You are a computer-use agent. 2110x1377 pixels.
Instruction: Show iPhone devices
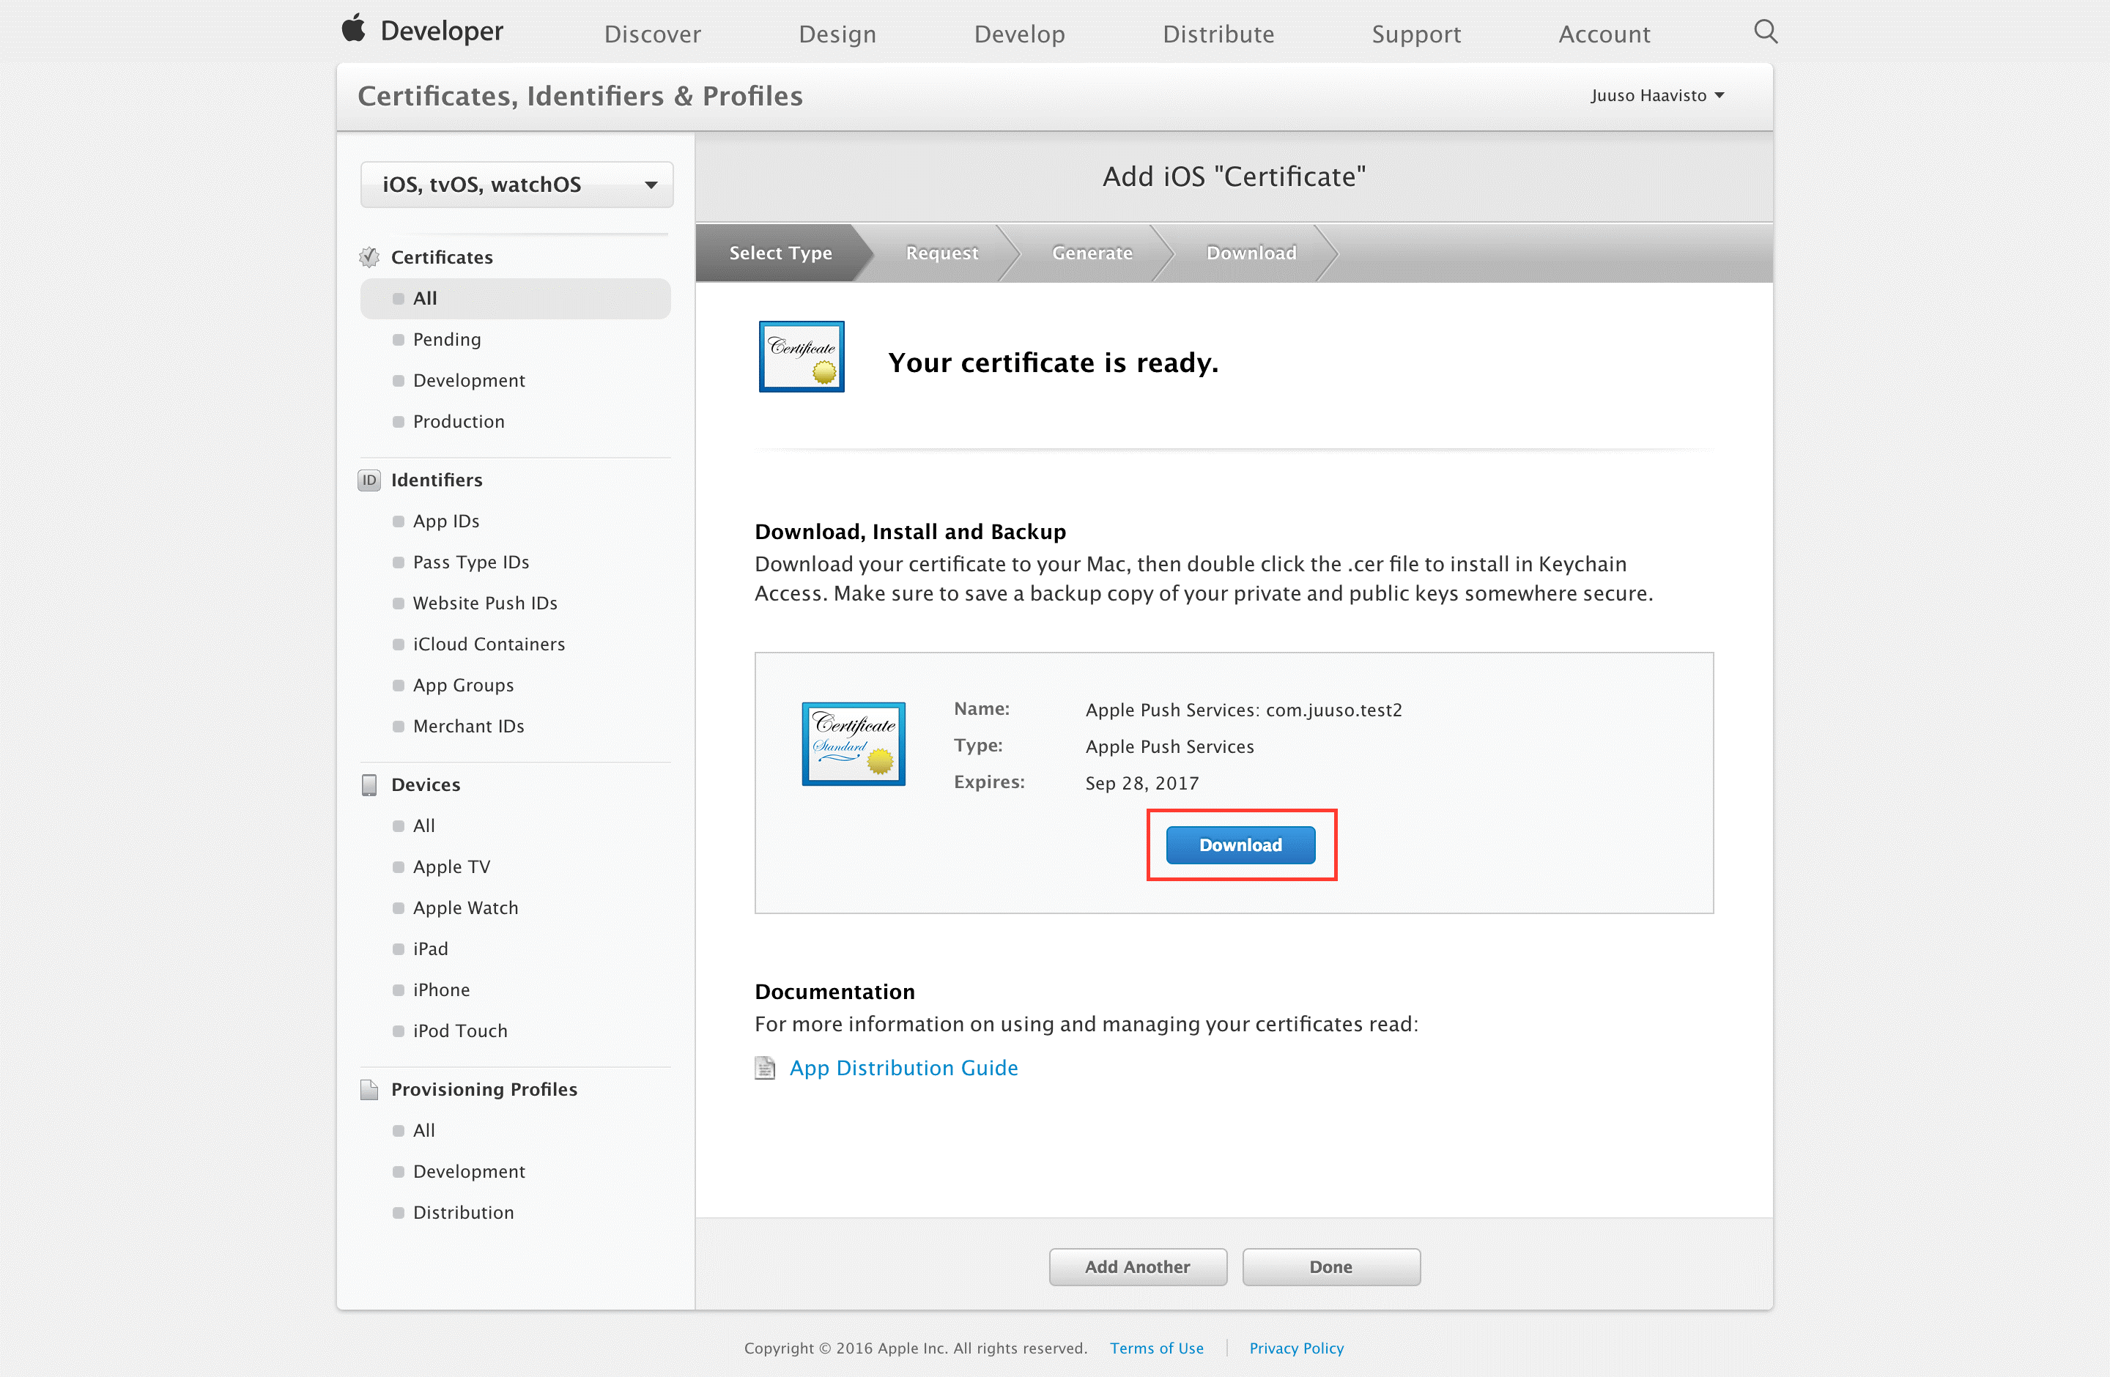[440, 990]
